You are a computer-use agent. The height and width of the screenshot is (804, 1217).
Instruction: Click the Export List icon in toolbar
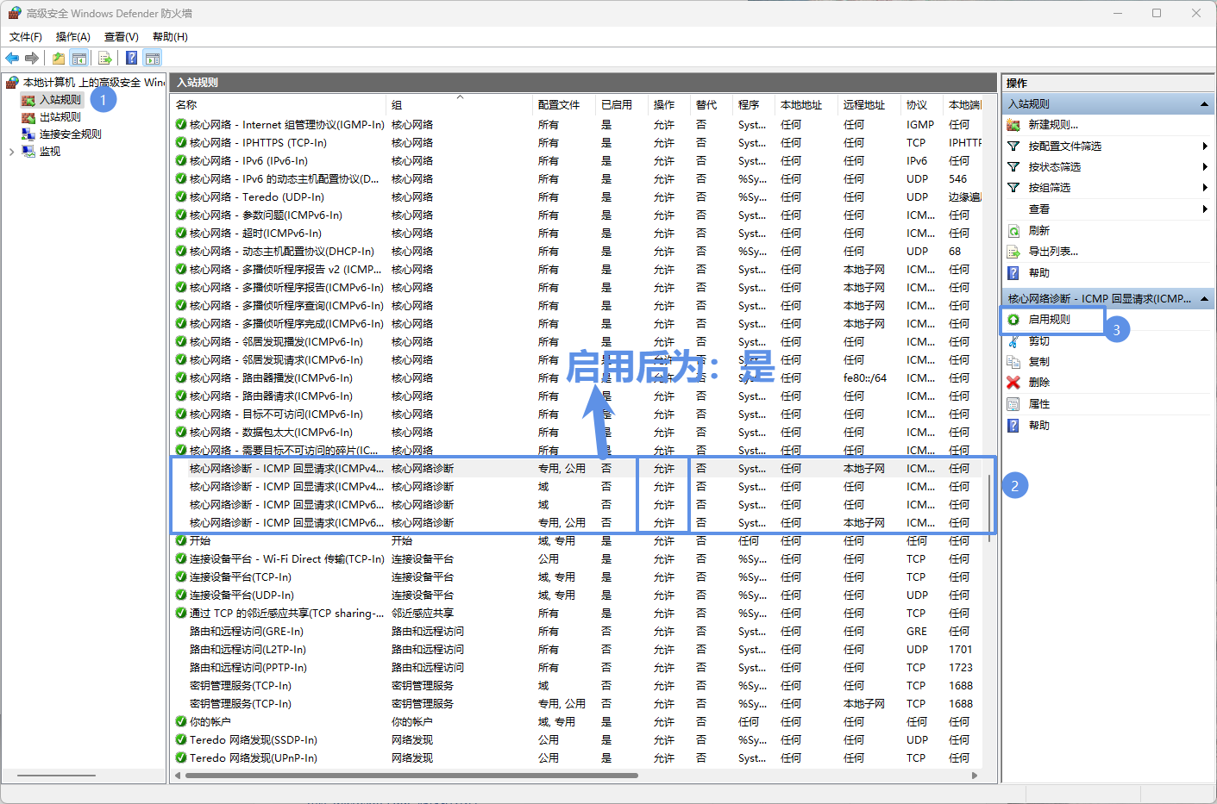pos(105,58)
